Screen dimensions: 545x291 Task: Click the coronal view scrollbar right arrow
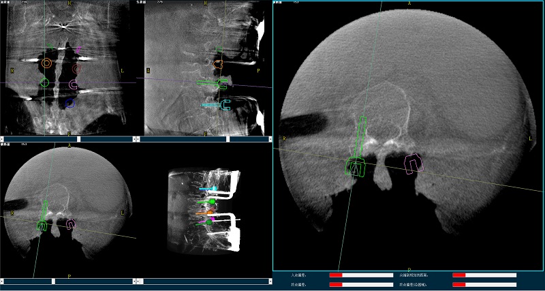point(134,138)
